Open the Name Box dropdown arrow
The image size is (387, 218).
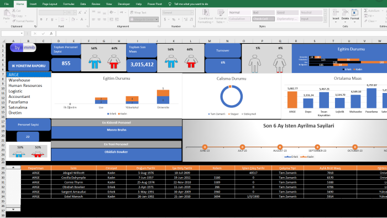coord(22,33)
